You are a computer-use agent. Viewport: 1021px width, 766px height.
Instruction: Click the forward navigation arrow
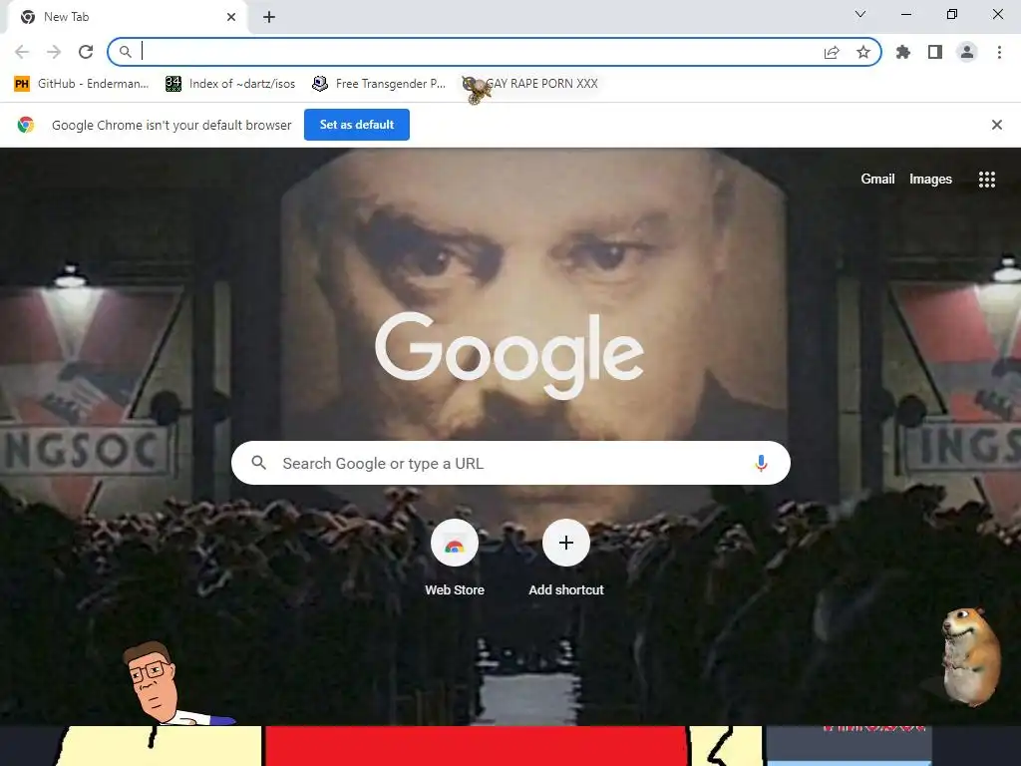pyautogui.click(x=54, y=52)
